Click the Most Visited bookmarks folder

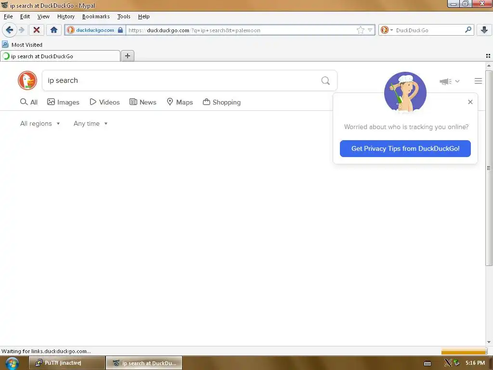click(x=22, y=45)
